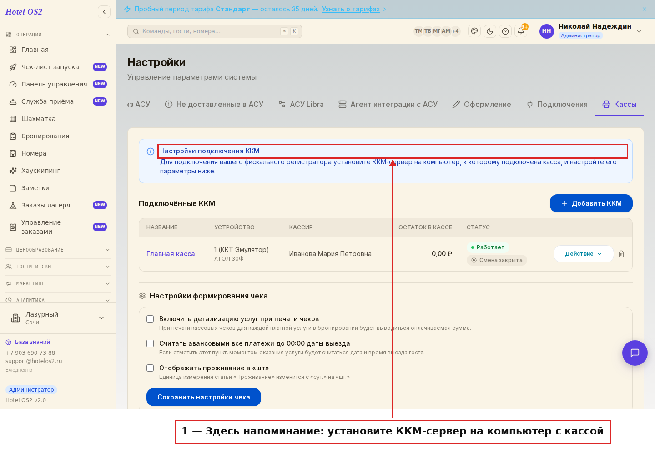Click the Hotel OS2 logo
This screenshot has width=655, height=454.
pyautogui.click(x=24, y=12)
